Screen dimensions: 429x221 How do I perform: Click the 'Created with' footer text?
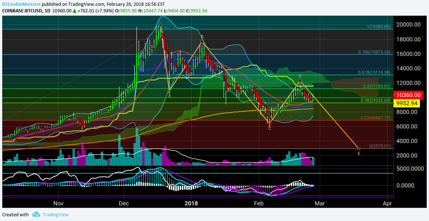pos(15,215)
